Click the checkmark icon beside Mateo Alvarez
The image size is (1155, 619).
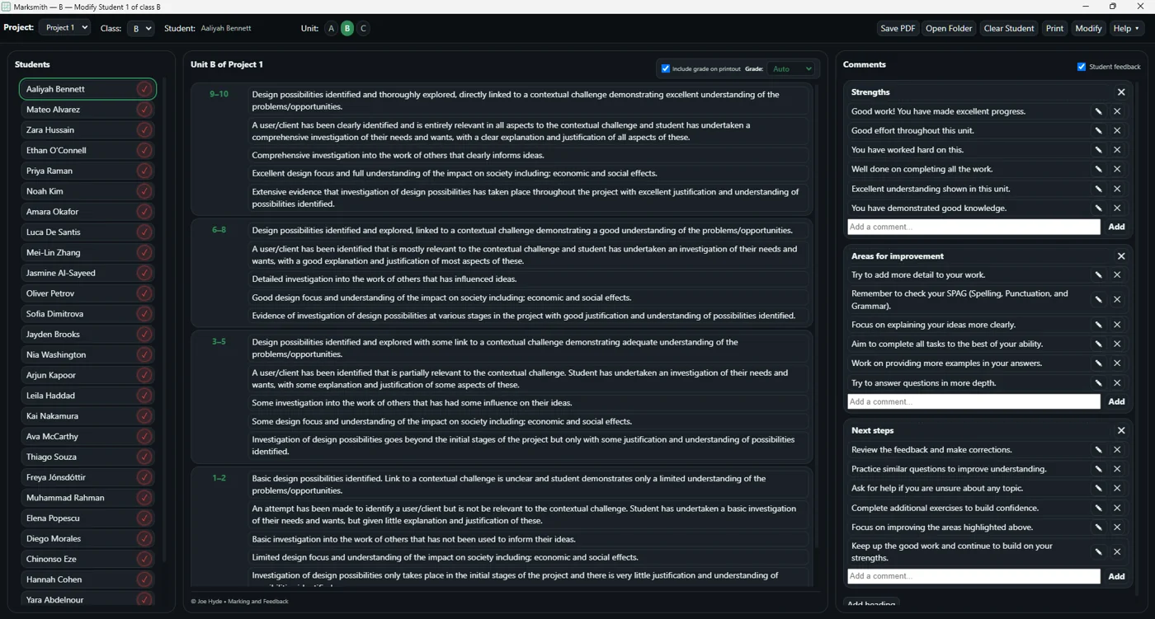[144, 110]
